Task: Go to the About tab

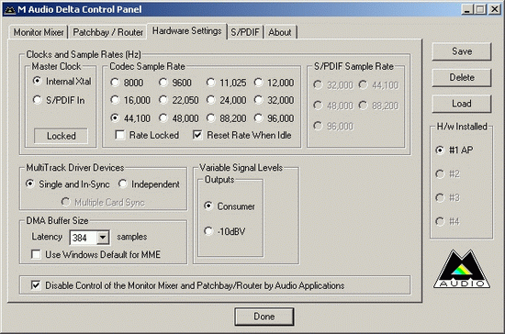Action: (280, 32)
